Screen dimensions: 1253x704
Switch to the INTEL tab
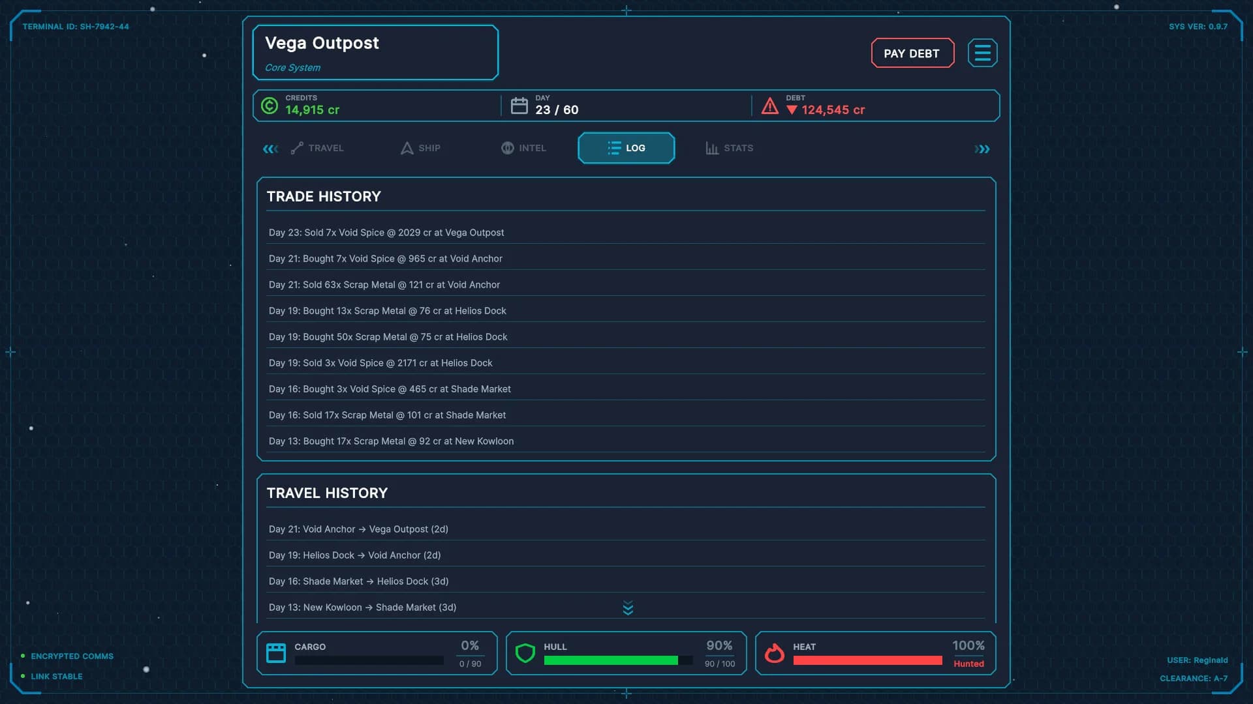[524, 148]
